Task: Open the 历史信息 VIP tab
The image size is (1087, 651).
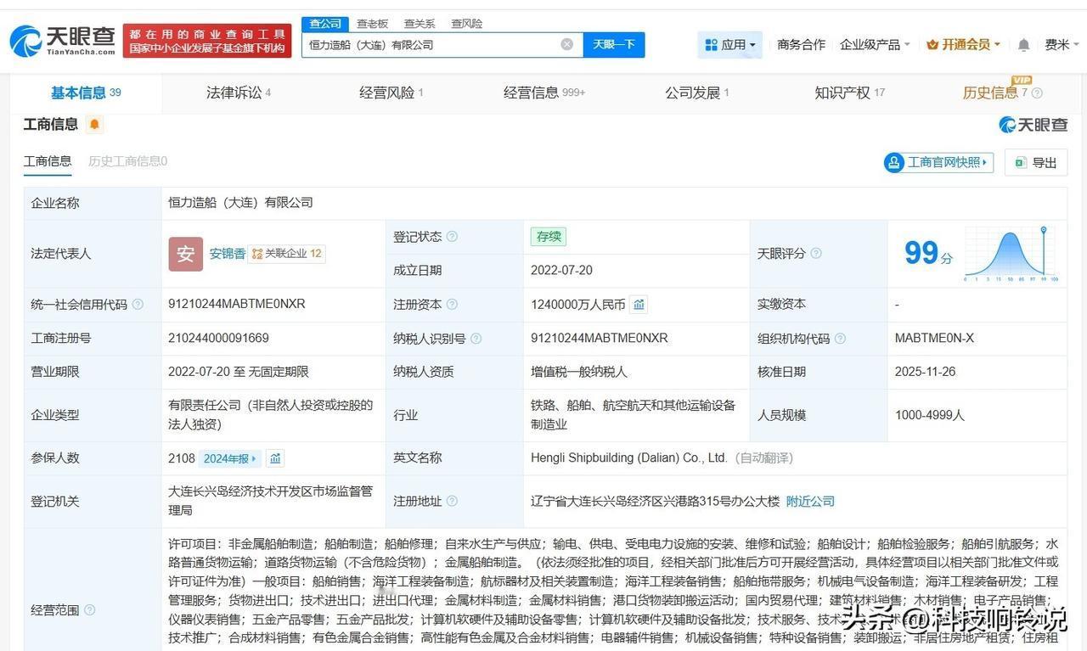Action: tap(995, 93)
